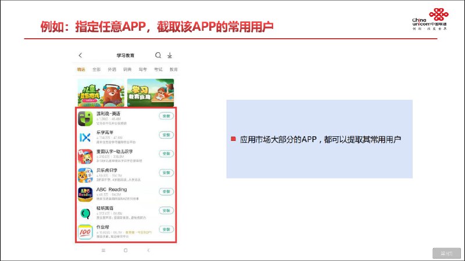
Task: Open the bear game banner thumbnail
Action: click(101, 92)
